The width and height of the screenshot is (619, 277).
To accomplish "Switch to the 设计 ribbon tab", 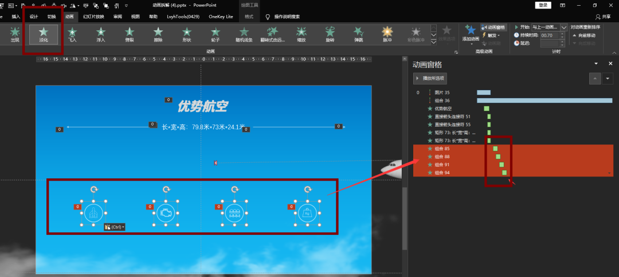I will (34, 17).
